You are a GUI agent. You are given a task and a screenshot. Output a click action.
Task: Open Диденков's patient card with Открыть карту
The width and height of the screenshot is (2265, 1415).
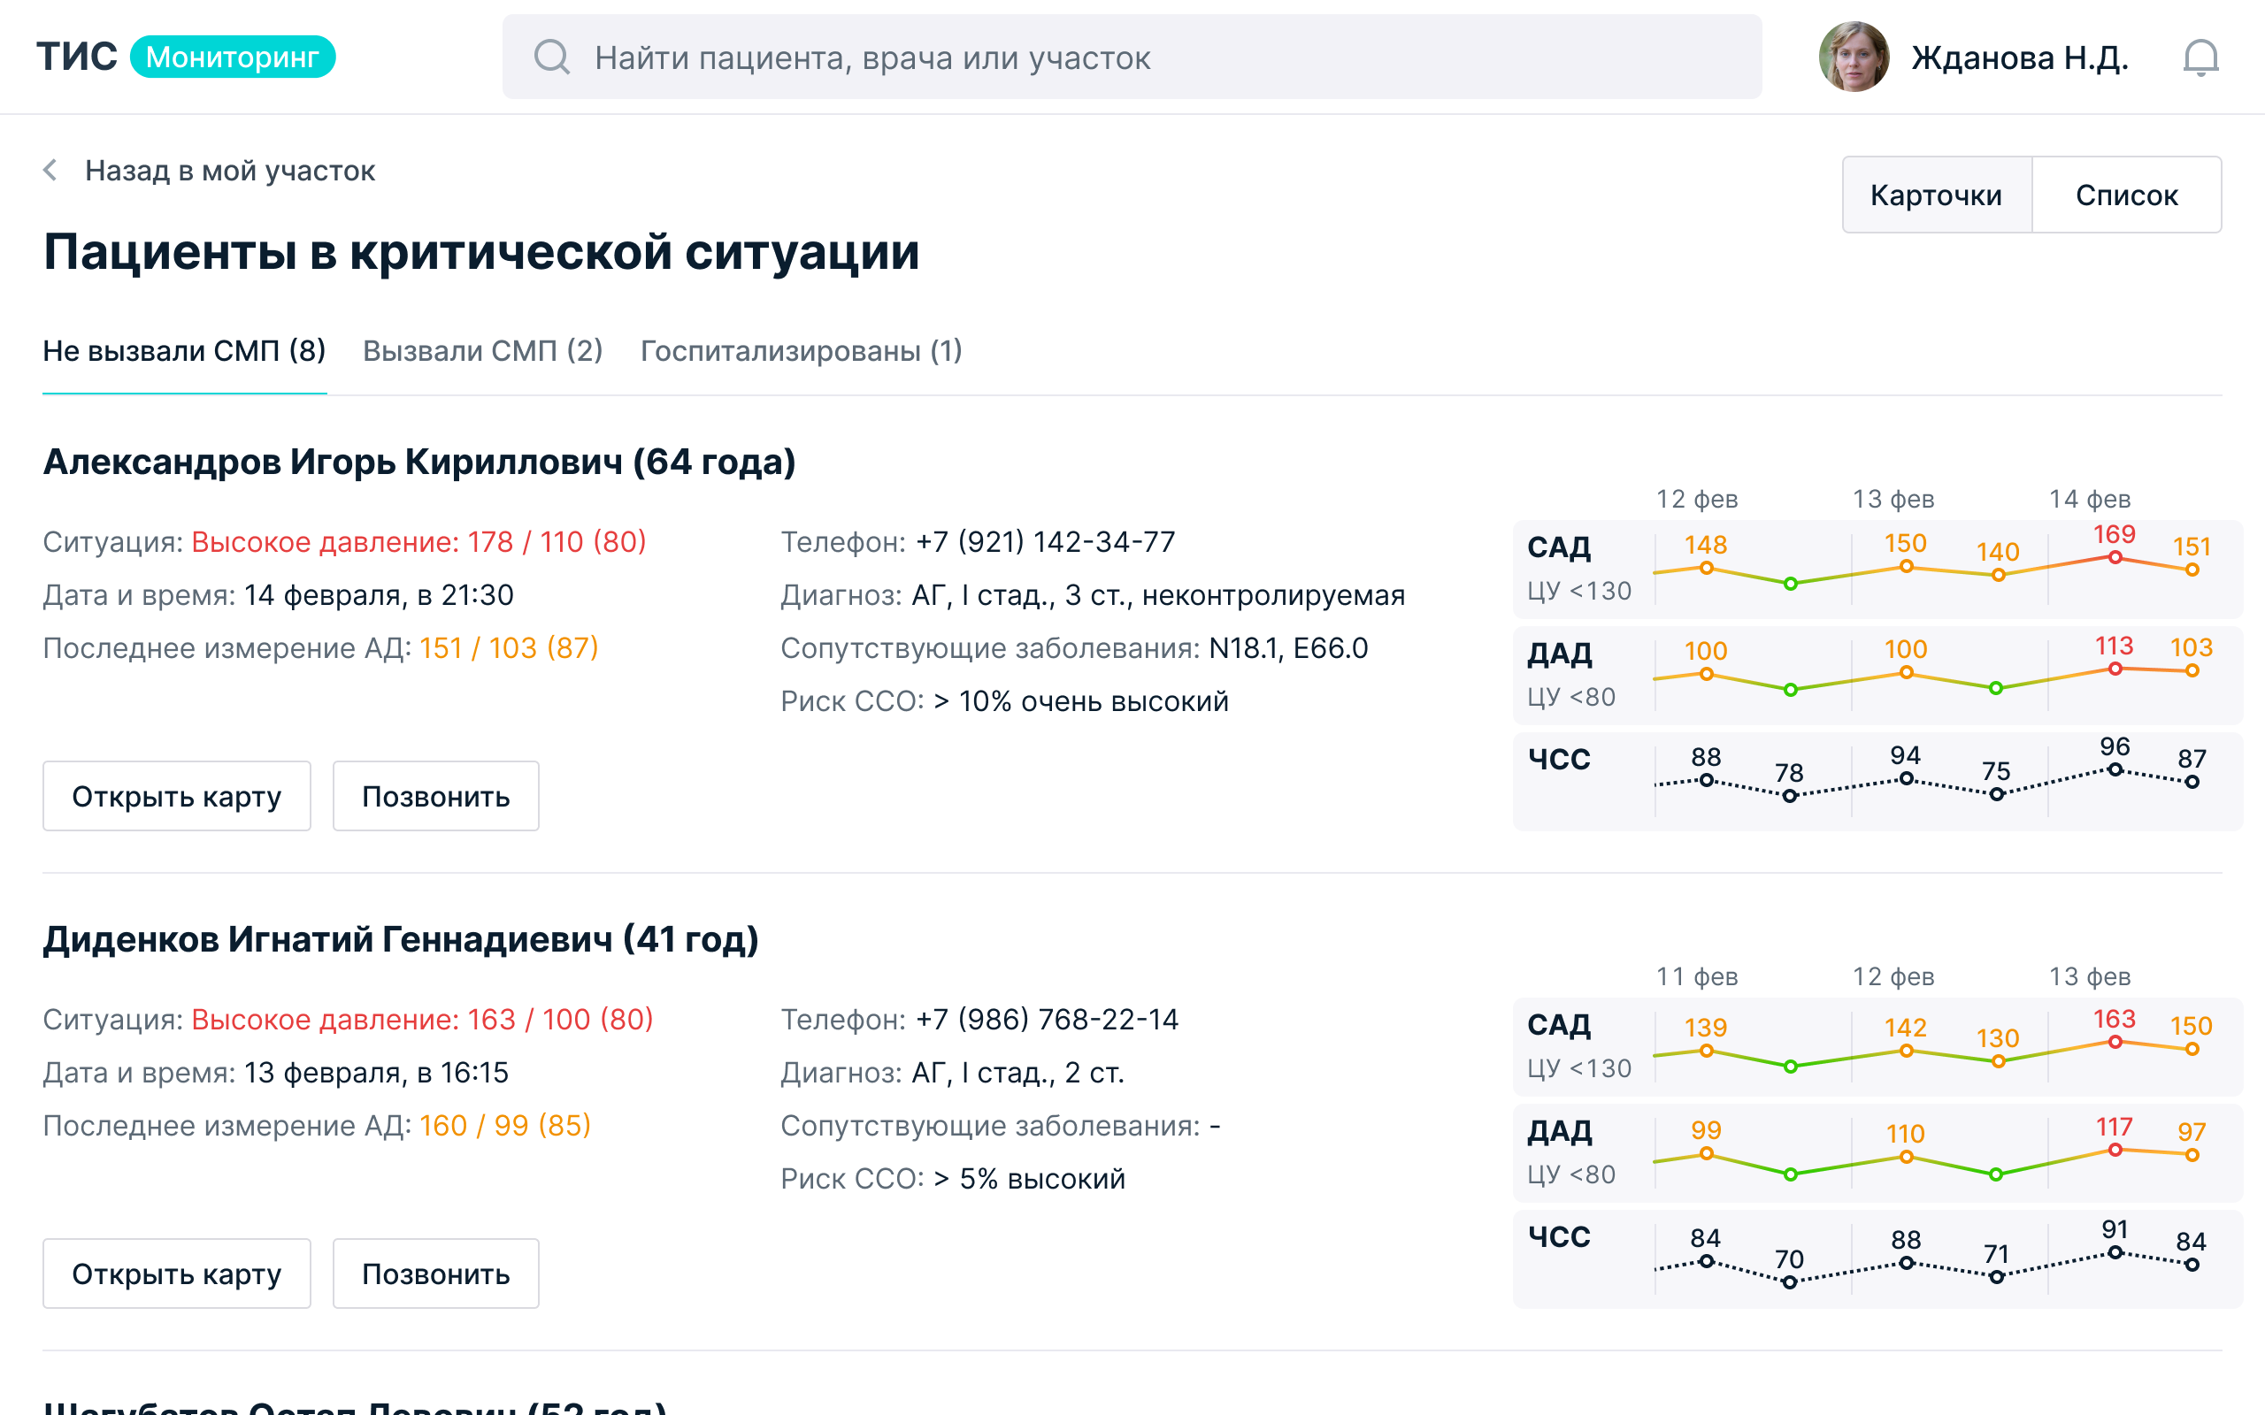pos(176,1273)
